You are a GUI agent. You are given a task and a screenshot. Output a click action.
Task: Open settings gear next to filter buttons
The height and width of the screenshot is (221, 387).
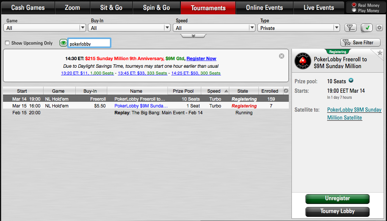coord(379,28)
